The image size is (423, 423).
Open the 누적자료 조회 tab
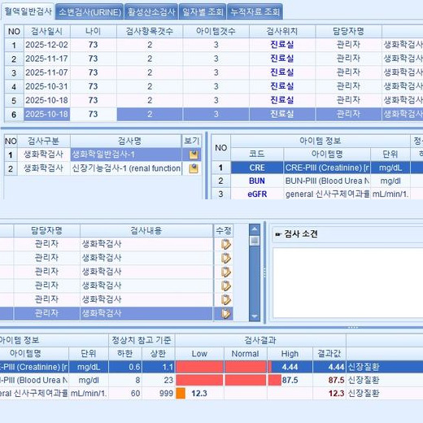255,12
